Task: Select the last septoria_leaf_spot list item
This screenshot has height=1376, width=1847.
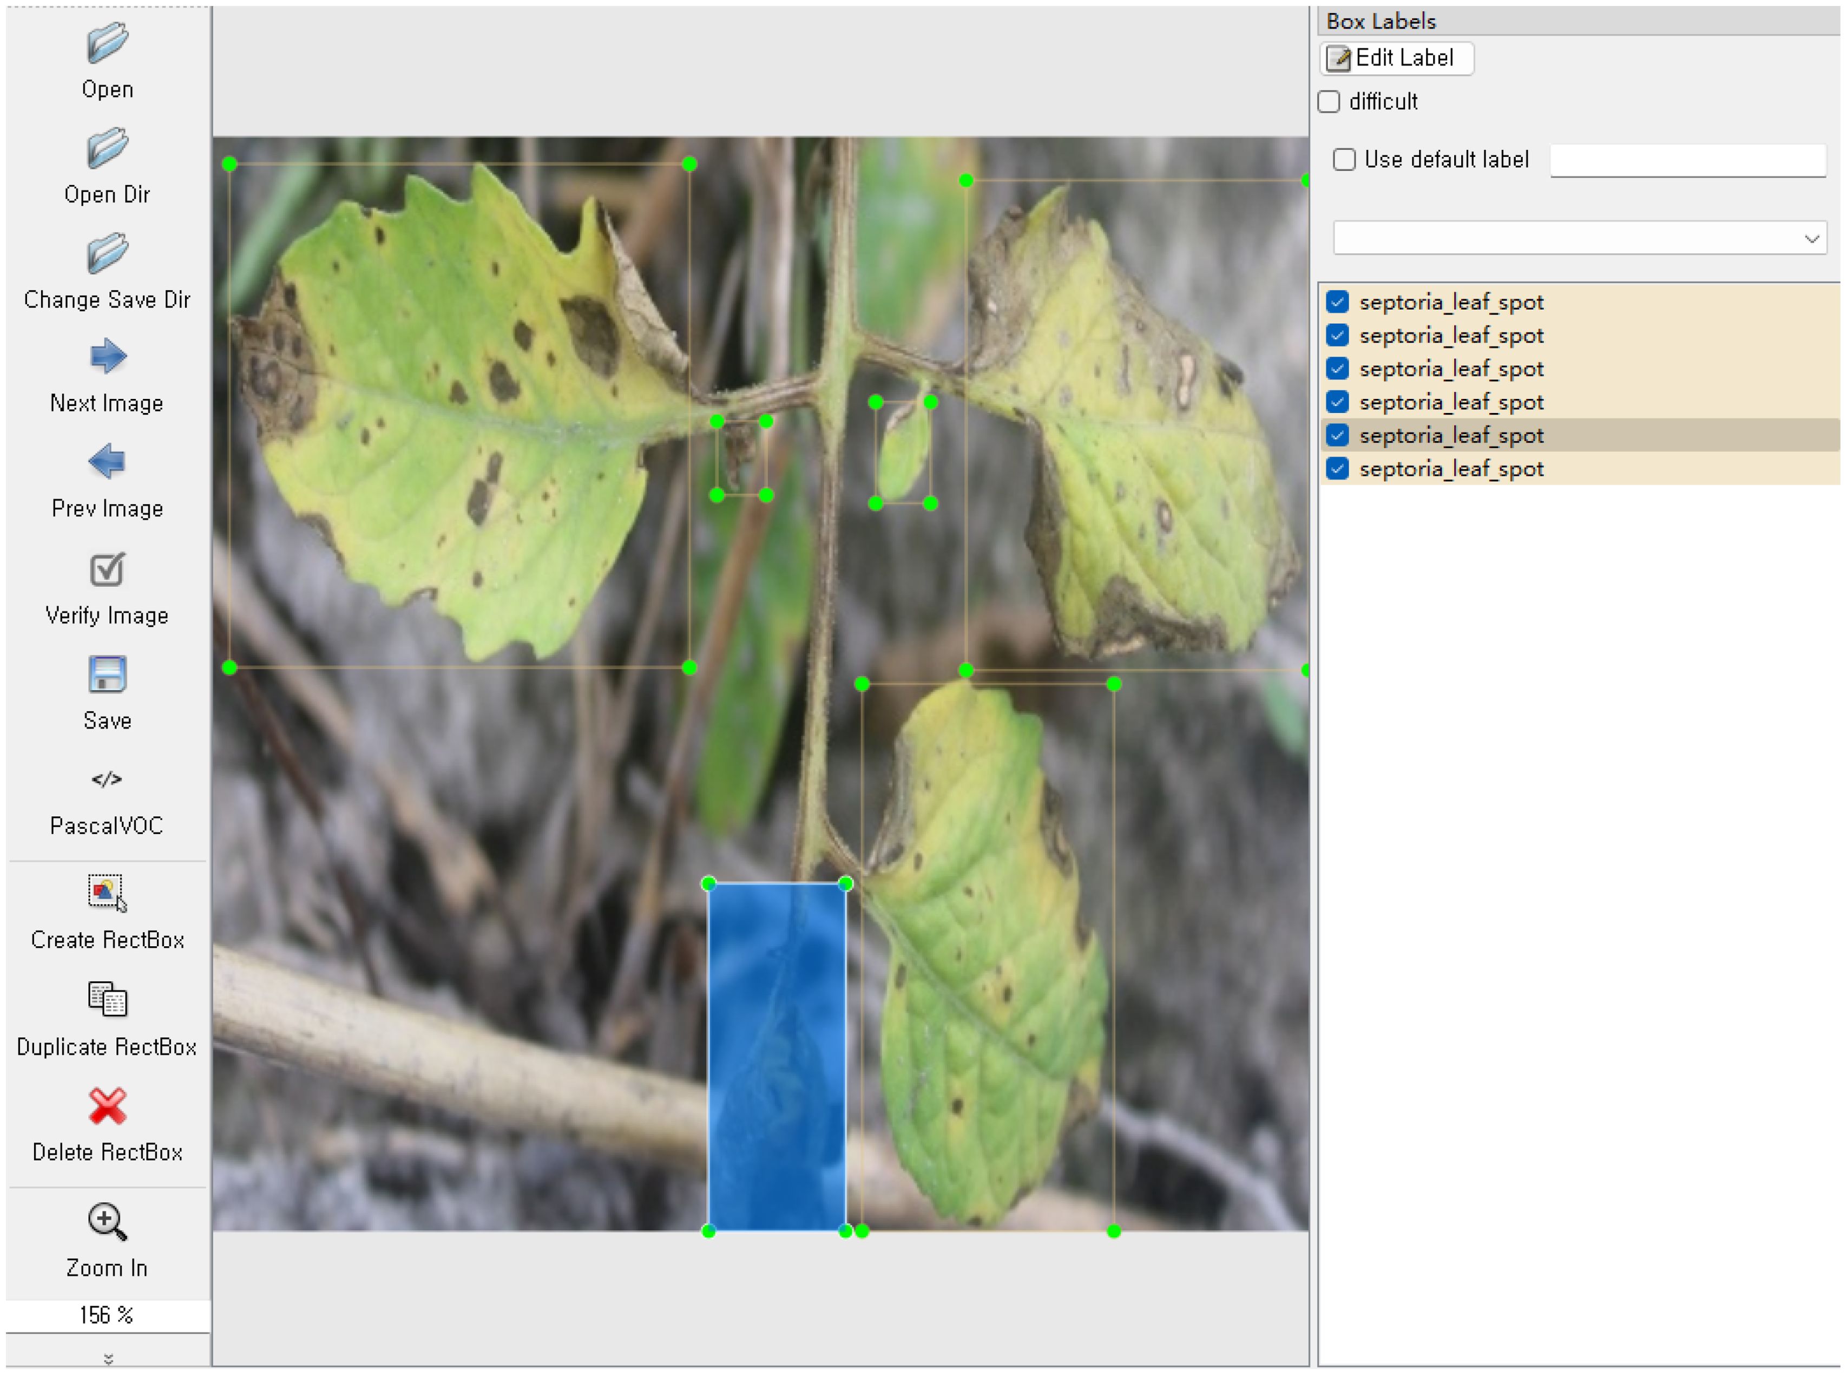Action: tap(1451, 469)
